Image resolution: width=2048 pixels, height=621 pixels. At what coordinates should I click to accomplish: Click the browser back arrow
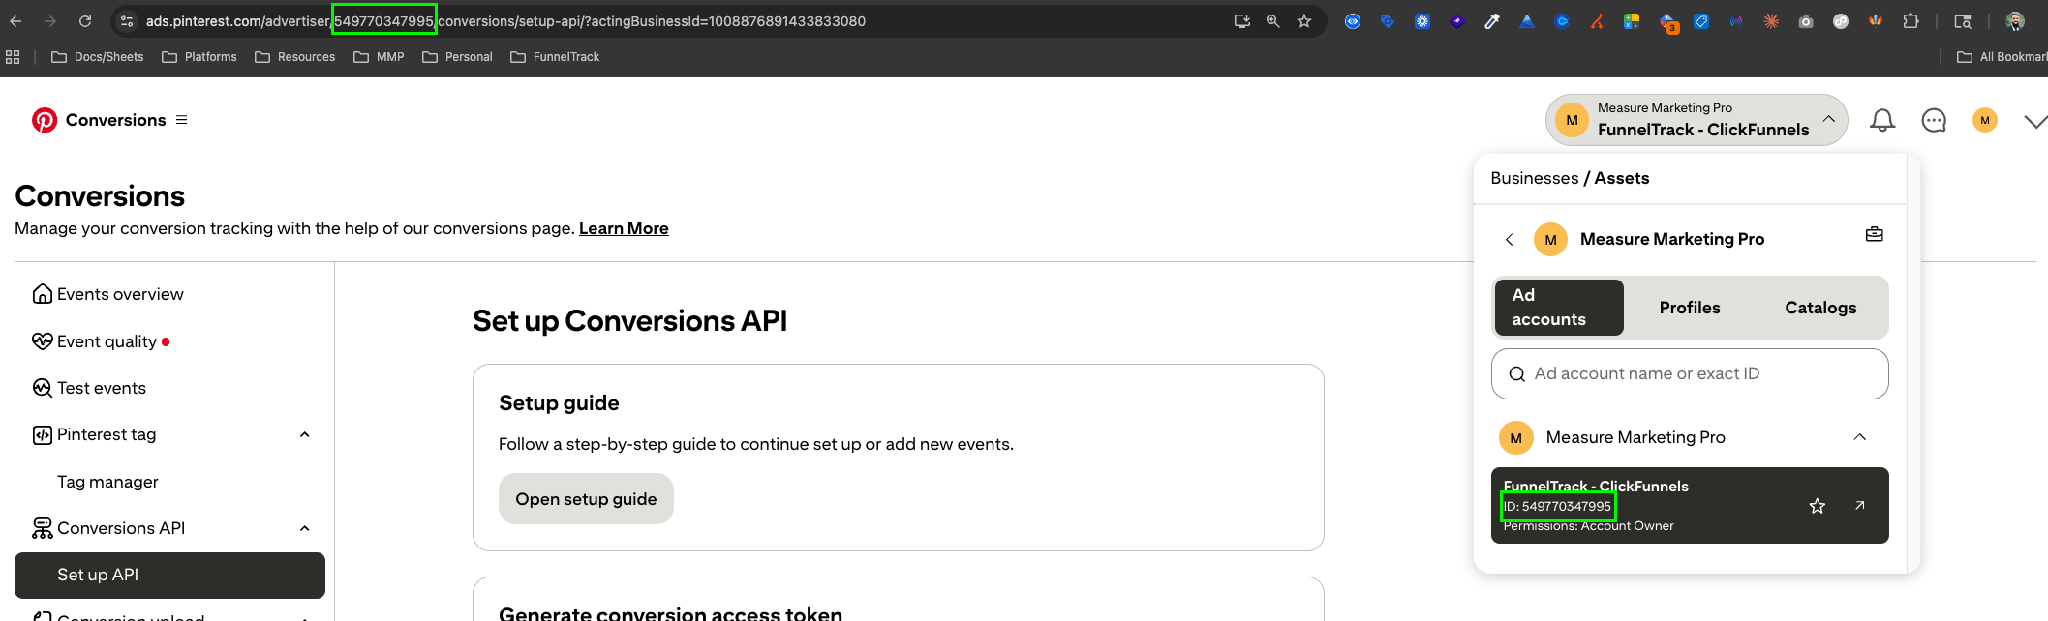click(16, 20)
